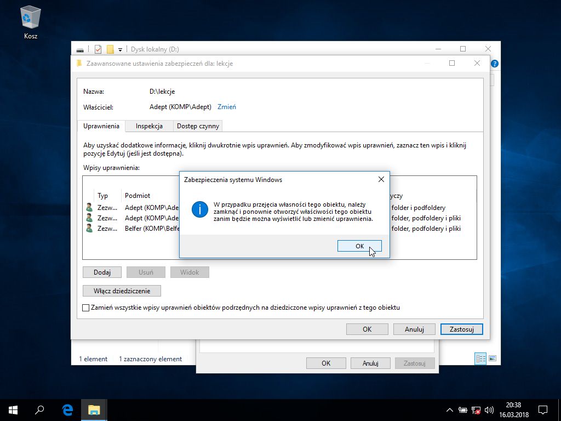
Task: Click drive icon in Explorer title bar
Action: tap(80, 49)
